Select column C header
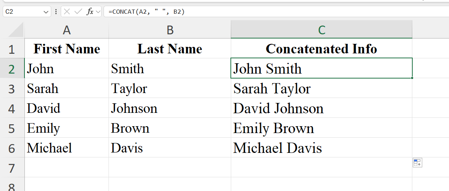 tap(321, 30)
